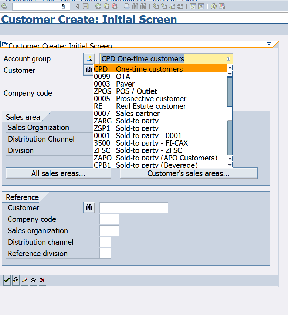The width and height of the screenshot is (288, 315).
Task: Click the Reference Customer search binoculars button
Action: (x=89, y=207)
